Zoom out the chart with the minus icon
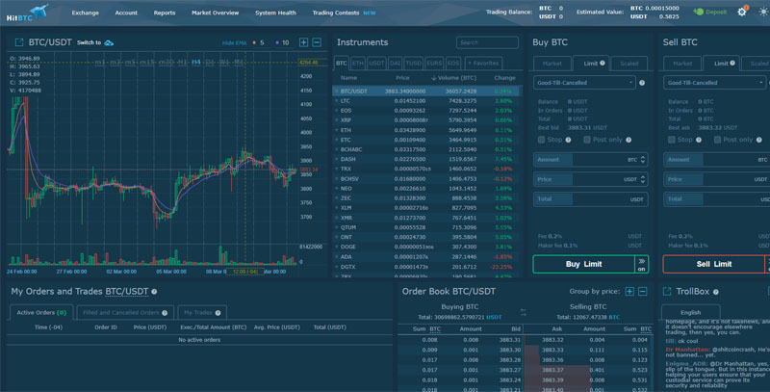 point(317,42)
